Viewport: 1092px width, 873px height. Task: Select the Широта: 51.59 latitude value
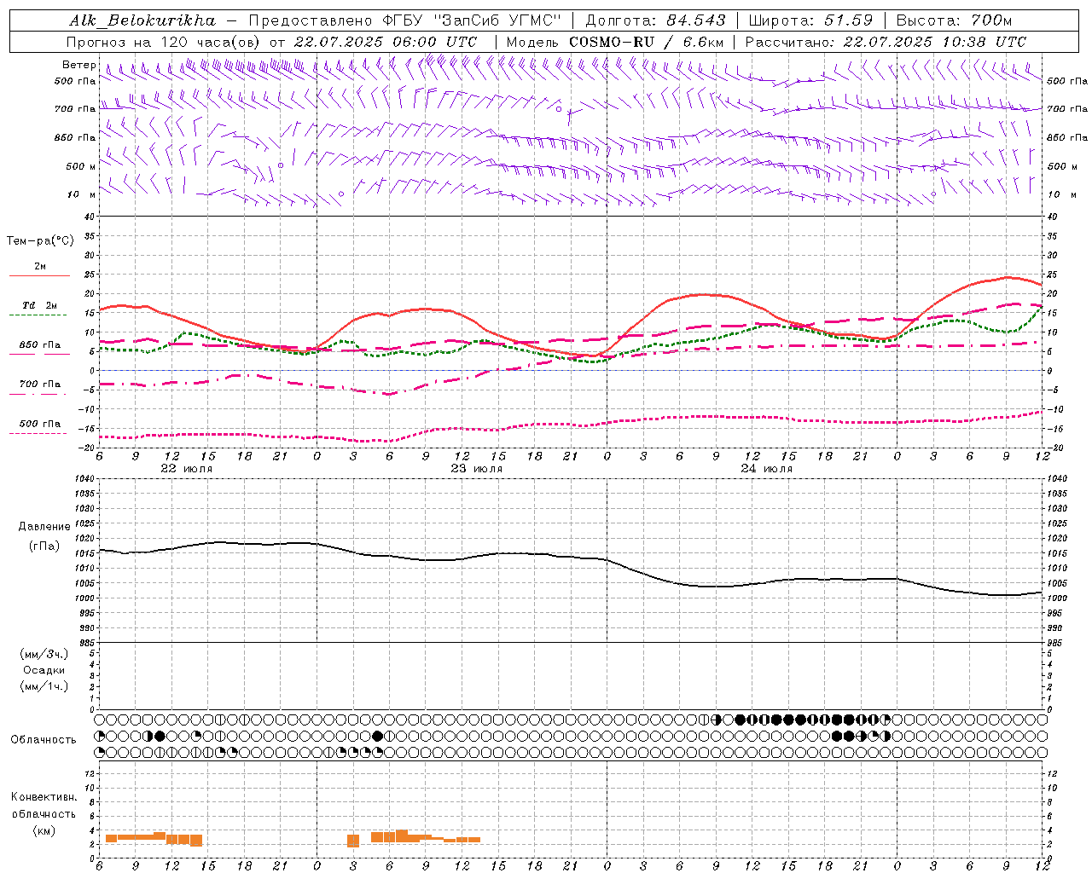(x=811, y=20)
